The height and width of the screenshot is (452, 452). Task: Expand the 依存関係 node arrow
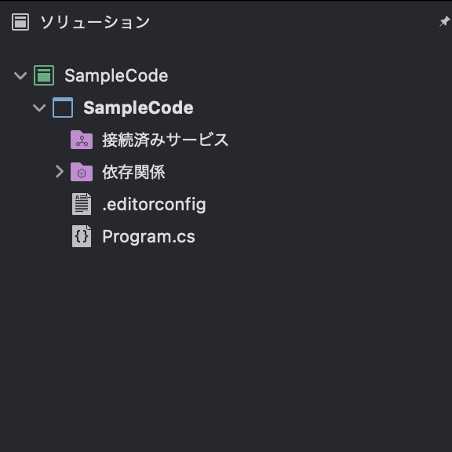coord(60,172)
